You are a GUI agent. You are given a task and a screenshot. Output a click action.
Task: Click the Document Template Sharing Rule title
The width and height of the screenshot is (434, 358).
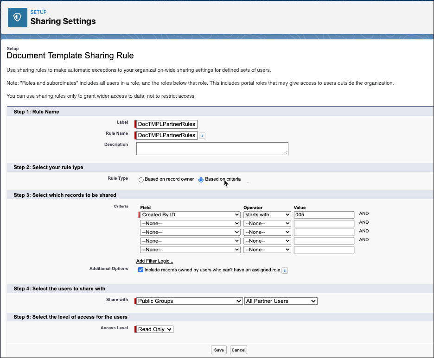pyautogui.click(x=70, y=56)
